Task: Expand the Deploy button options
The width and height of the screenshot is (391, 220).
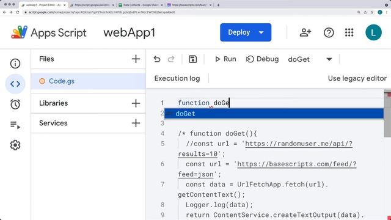Action: click(x=261, y=32)
